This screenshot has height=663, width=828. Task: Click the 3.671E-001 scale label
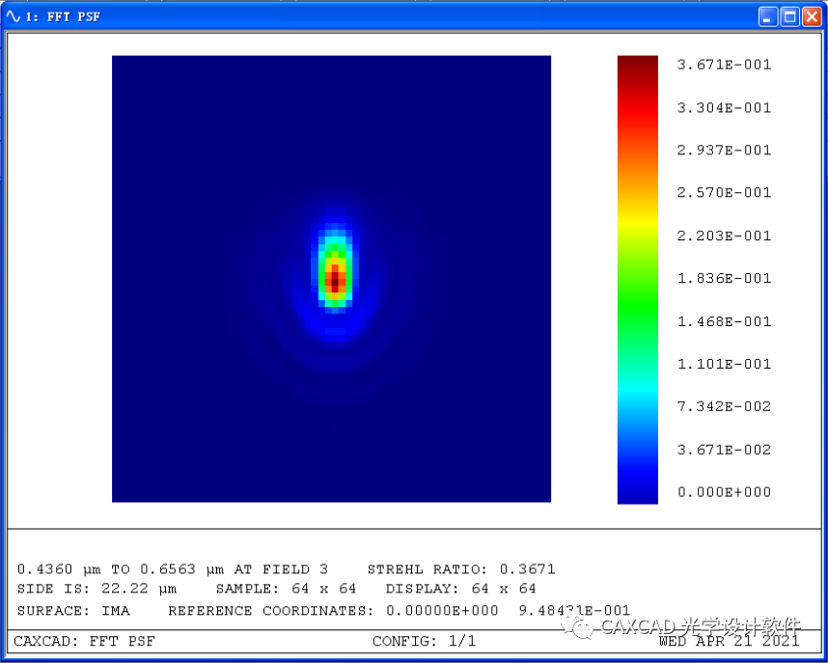click(724, 65)
